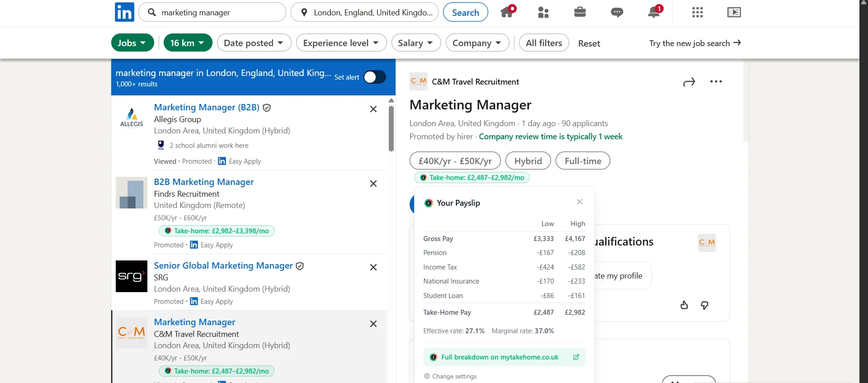Open All filters panel

tap(544, 43)
